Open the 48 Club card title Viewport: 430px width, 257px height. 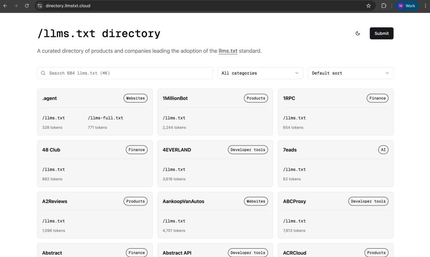(x=51, y=150)
